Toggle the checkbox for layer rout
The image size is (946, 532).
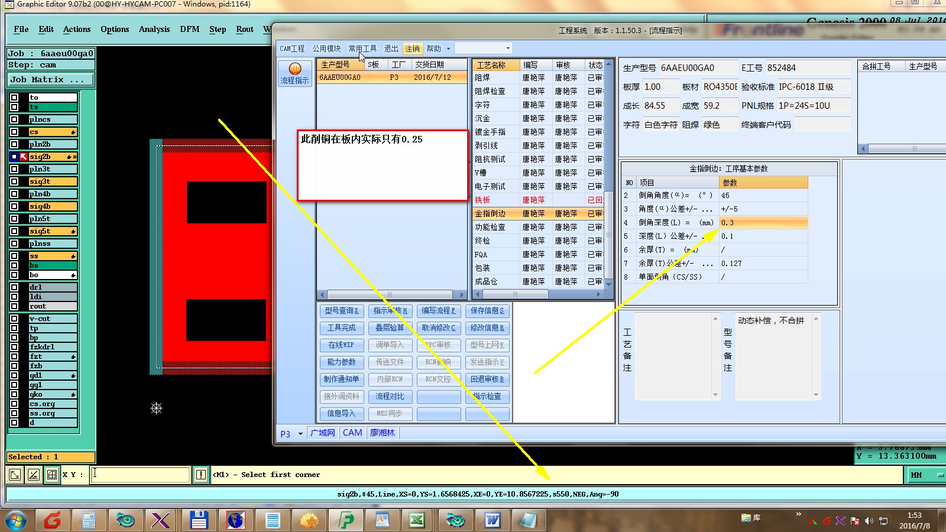(14, 306)
